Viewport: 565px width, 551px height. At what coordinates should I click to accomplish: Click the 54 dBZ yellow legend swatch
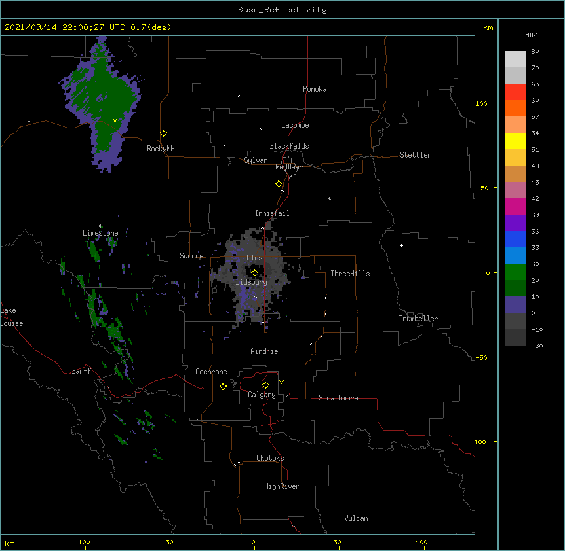pos(515,141)
